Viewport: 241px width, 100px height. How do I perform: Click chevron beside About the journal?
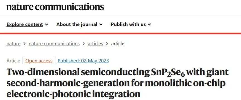101,24
